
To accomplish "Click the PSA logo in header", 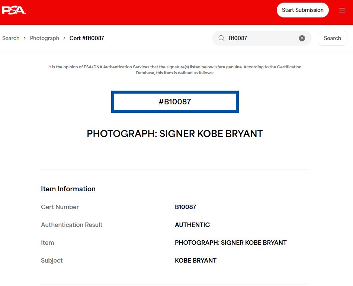I will [14, 10].
